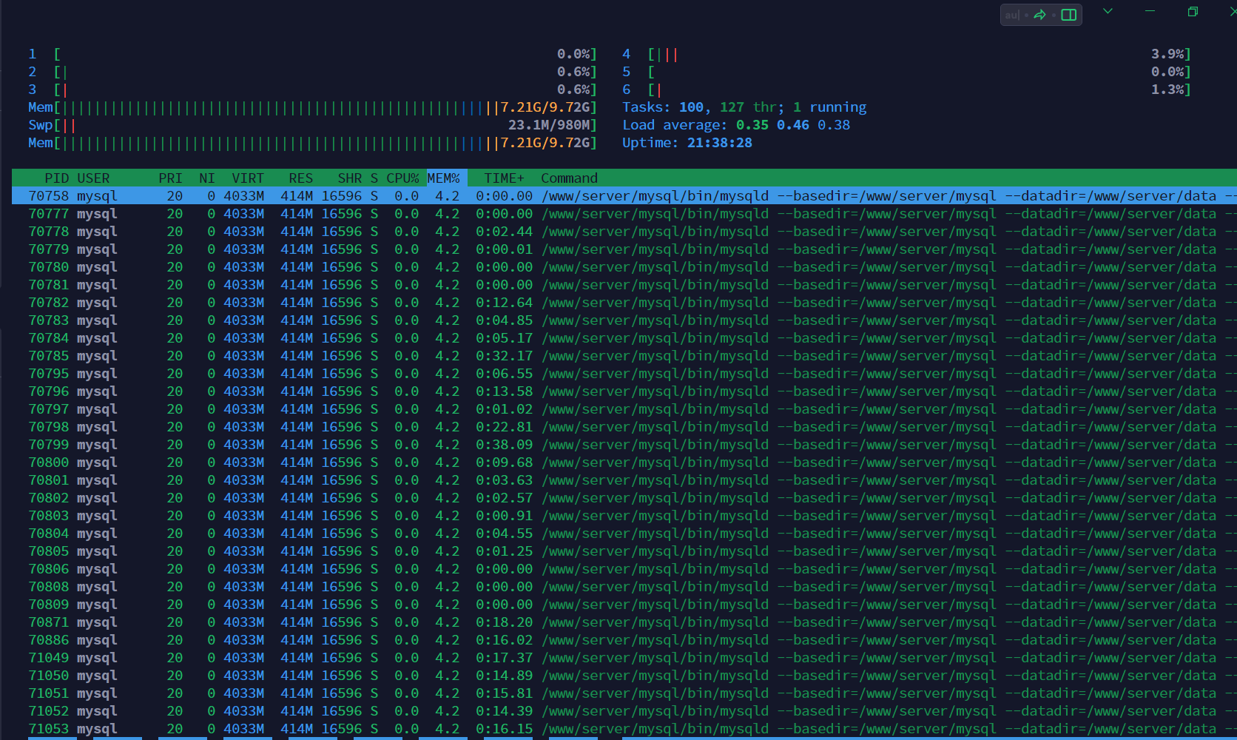Image resolution: width=1237 pixels, height=740 pixels.
Task: Select process row PID 70802
Action: tap(624, 498)
